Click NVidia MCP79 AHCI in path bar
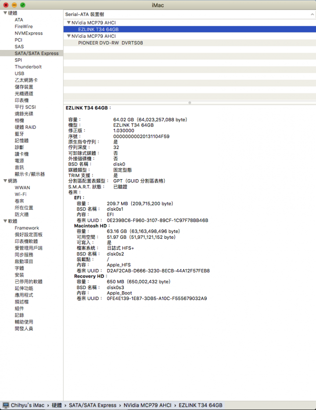This screenshot has height=410, width=316. click(147, 405)
